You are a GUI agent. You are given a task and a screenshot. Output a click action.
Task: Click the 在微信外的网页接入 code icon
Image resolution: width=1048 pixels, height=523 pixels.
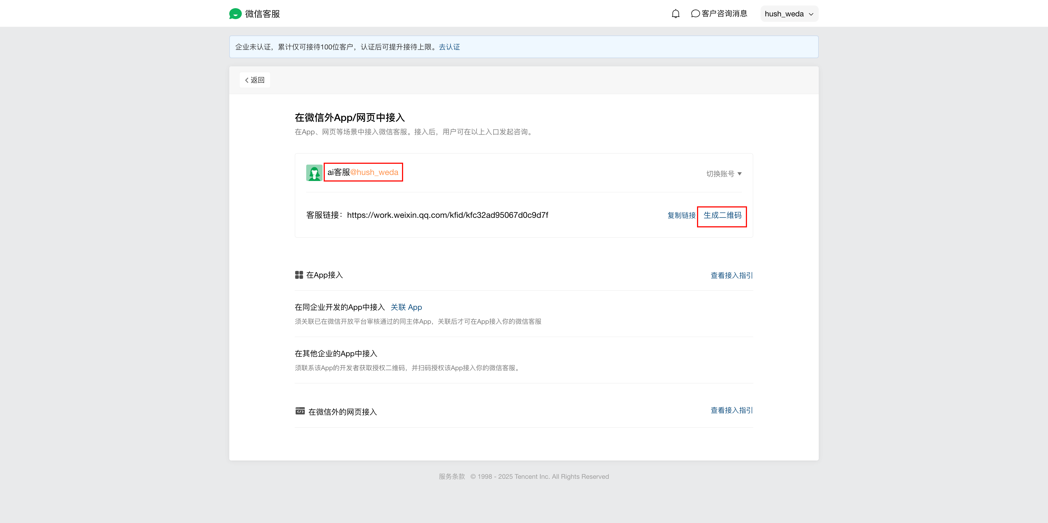coord(300,411)
